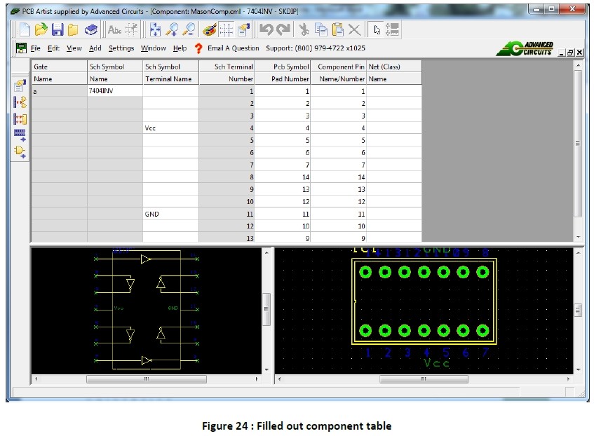Open a file with the yellow folder icon
This screenshot has width=594, height=436.
pos(41,29)
